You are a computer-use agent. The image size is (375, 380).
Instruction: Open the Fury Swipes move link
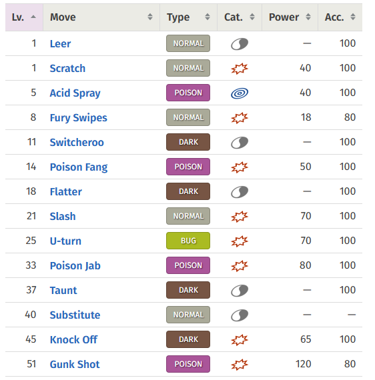(x=78, y=118)
